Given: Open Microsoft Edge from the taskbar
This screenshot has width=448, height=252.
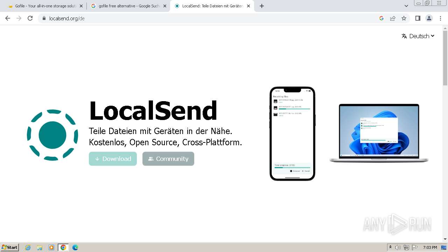Looking at the screenshot, I should (x=75, y=247).
